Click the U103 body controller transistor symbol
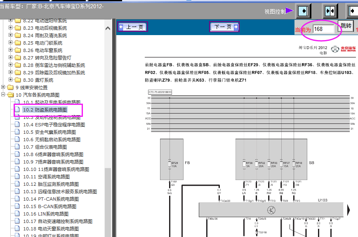Image resolution: width=358 pixels, height=237 pixels. [271, 210]
